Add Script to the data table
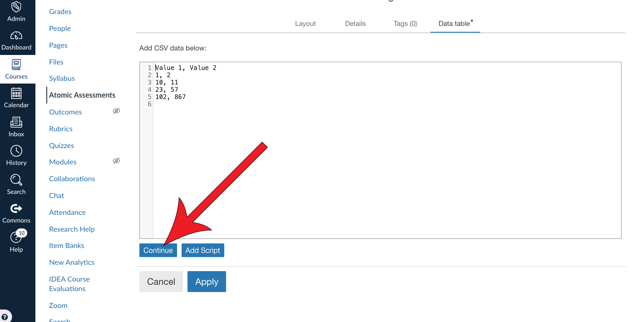The width and height of the screenshot is (641, 322). coord(202,250)
